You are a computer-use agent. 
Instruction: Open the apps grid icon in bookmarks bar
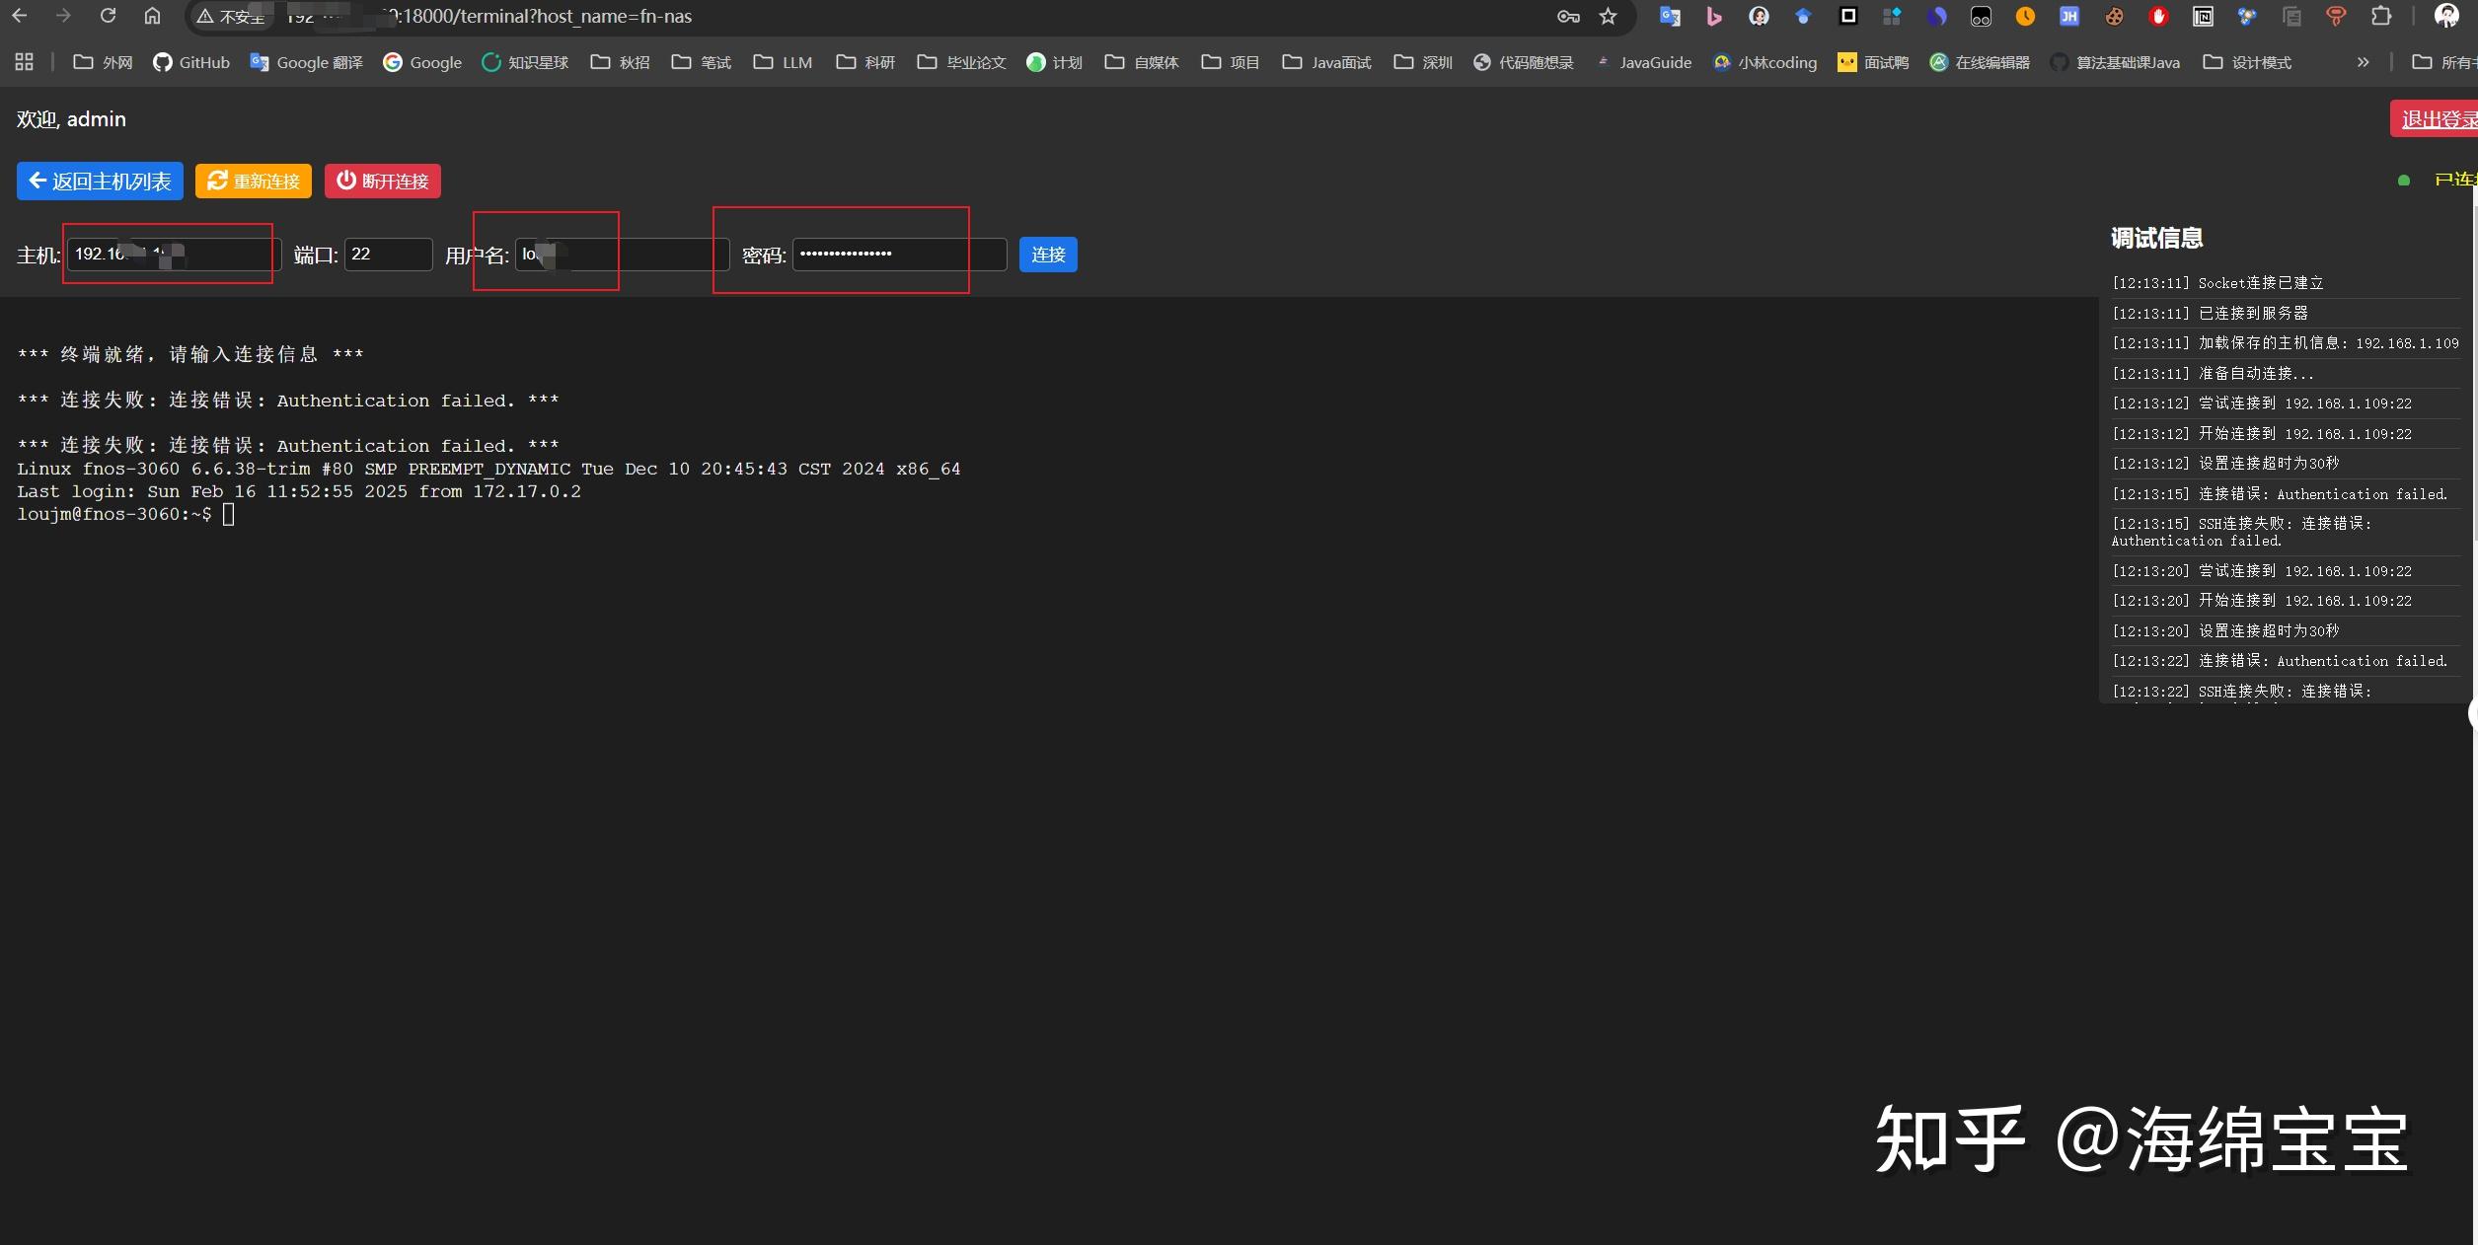(x=25, y=62)
